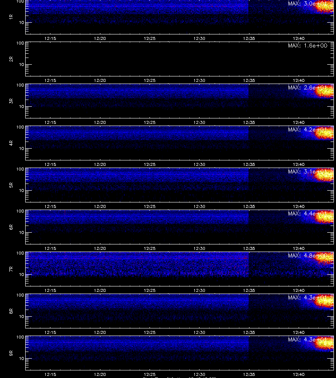Image resolution: width=336 pixels, height=378 pixels.
Task: Select the MAX: 4.4e+01 readout in panel 6R
Action: 307,213
